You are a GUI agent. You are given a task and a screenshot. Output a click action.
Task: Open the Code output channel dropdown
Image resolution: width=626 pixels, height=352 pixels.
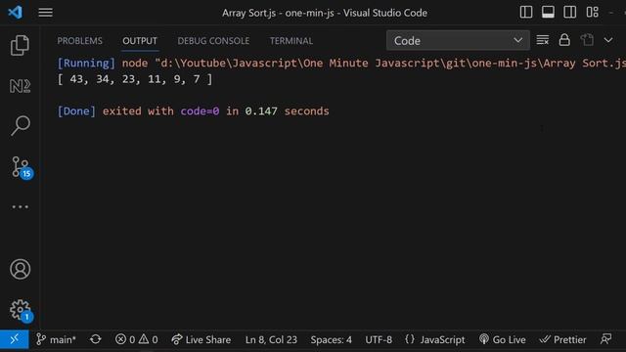(458, 40)
